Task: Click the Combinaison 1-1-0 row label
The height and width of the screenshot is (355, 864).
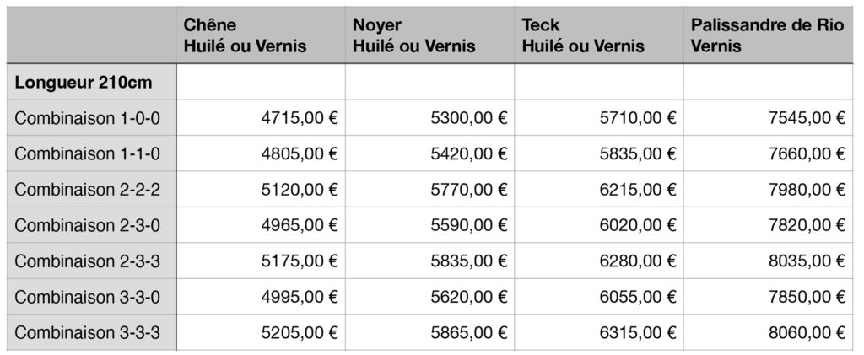Action: pyautogui.click(x=87, y=153)
